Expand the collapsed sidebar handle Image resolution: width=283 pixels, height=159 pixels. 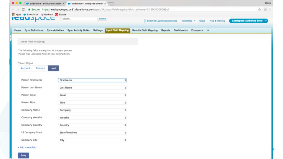[11, 38]
